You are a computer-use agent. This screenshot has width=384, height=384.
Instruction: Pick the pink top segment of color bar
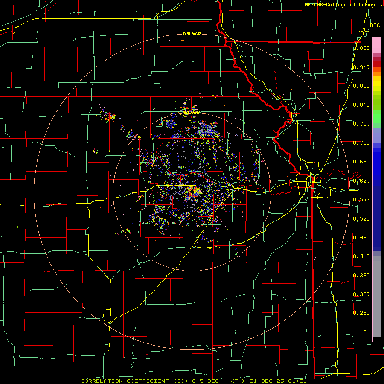tap(377, 46)
